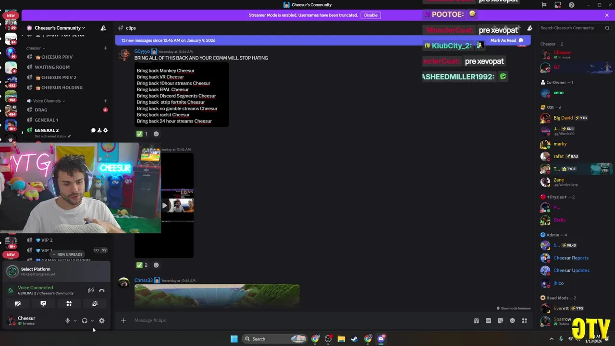Open Steam from the taskbar
Viewport: 615px width, 346px height.
point(354,339)
